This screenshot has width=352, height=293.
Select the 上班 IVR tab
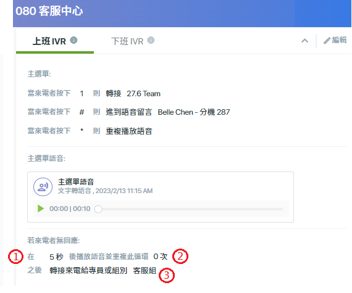coord(49,41)
